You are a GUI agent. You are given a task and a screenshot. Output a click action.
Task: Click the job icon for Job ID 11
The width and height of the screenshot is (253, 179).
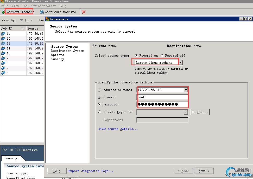3,48
